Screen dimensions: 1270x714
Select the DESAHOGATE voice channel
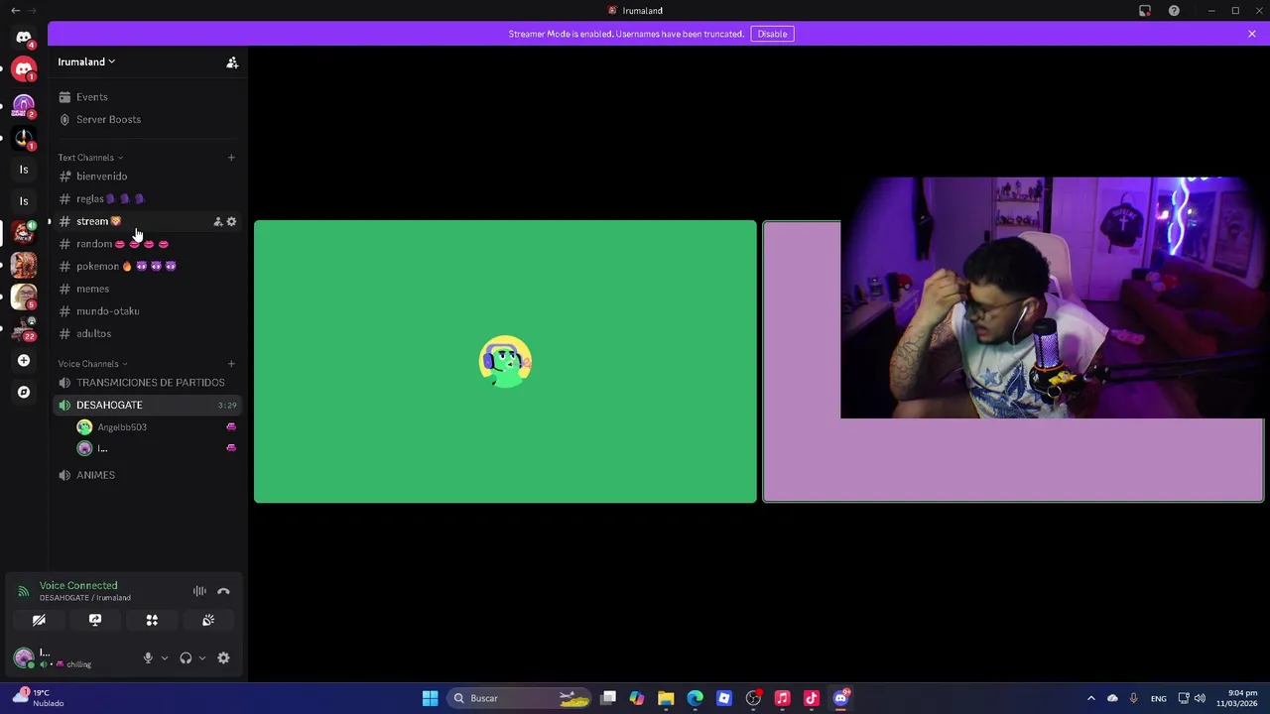[148, 405]
